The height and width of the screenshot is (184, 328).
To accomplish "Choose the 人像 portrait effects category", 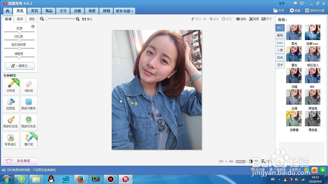I will (280, 50).
